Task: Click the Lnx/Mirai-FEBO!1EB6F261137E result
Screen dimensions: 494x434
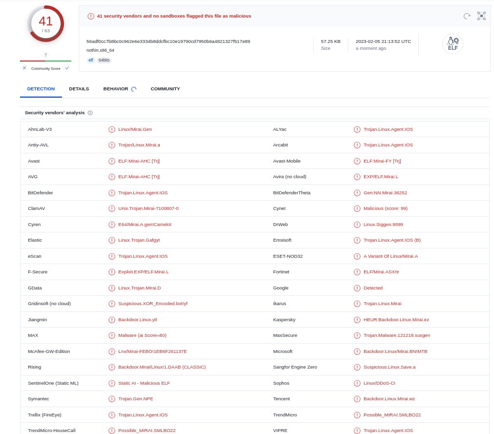Action: point(152,351)
